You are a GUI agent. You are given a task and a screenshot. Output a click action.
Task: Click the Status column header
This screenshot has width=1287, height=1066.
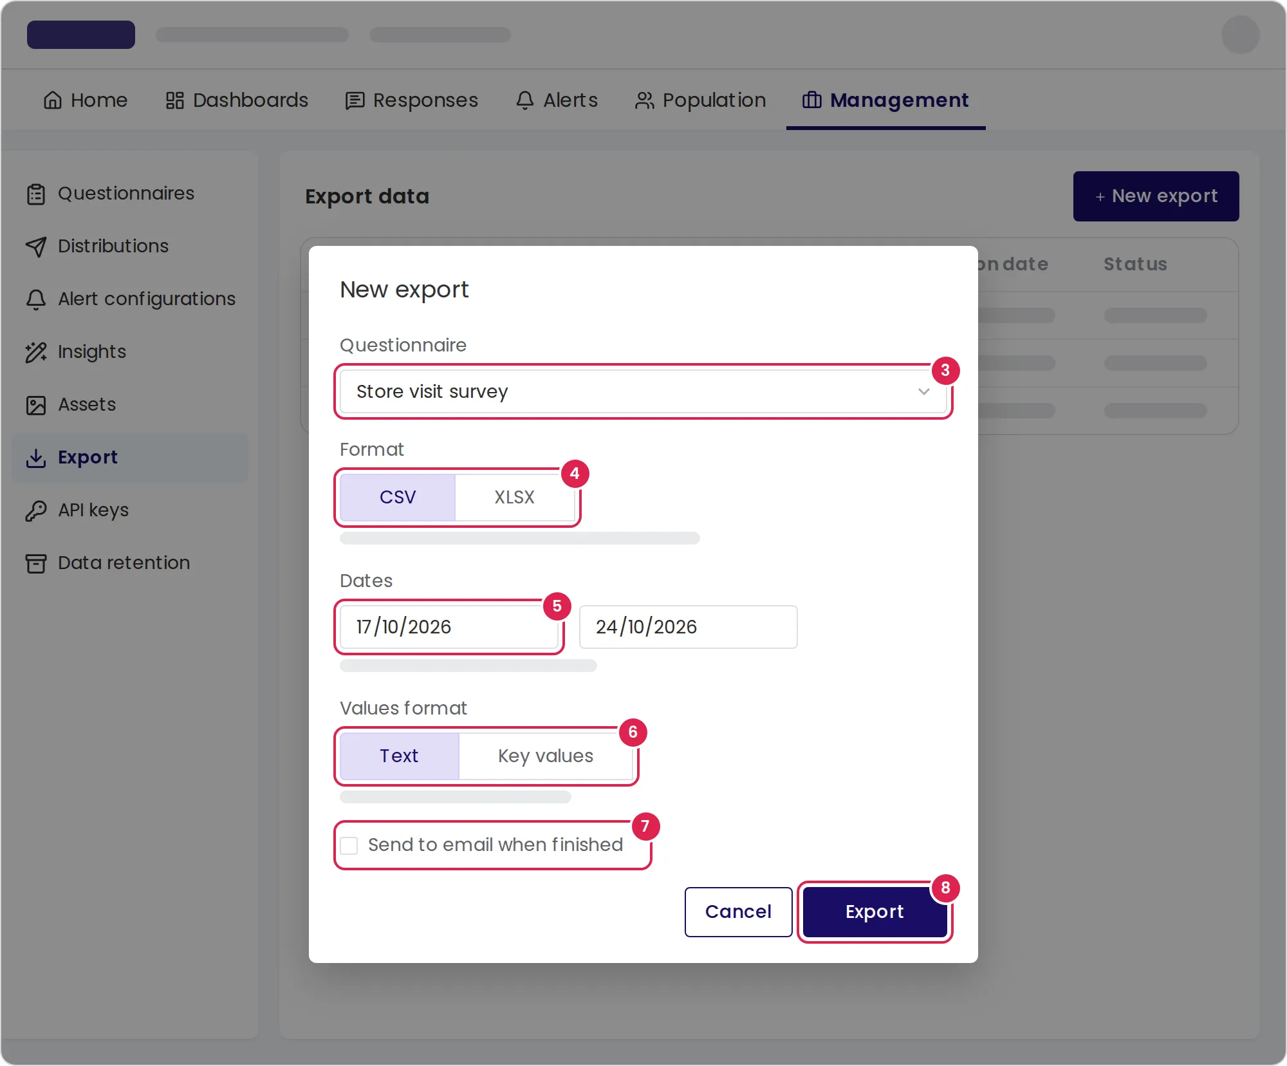coord(1135,264)
